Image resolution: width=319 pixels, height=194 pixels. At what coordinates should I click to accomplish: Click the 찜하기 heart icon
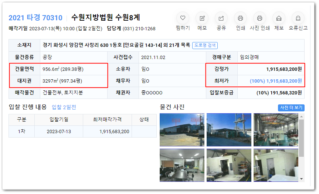183,18
